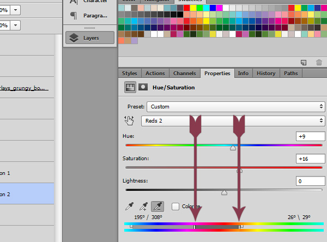Image resolution: width=327 pixels, height=242 pixels.
Task: Delete swatch with trash icon
Action: pyautogui.click(x=319, y=62)
